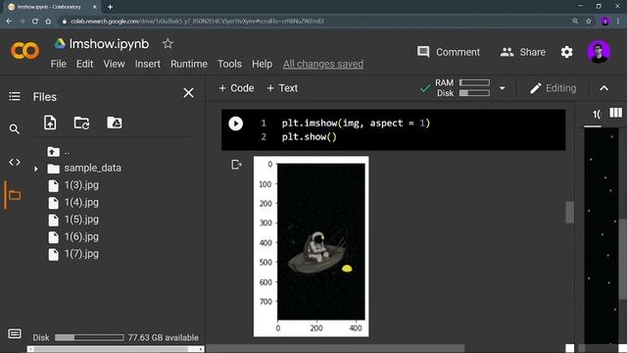
Task: Reload the page in the browser
Action: coord(35,22)
